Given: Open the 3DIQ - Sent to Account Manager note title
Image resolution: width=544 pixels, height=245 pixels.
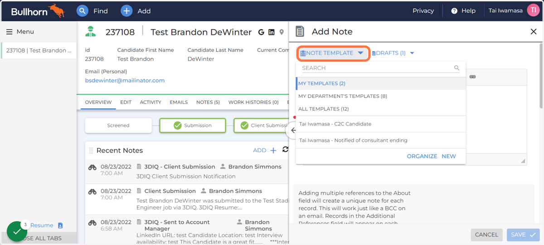Looking at the screenshot, I should point(177,226).
